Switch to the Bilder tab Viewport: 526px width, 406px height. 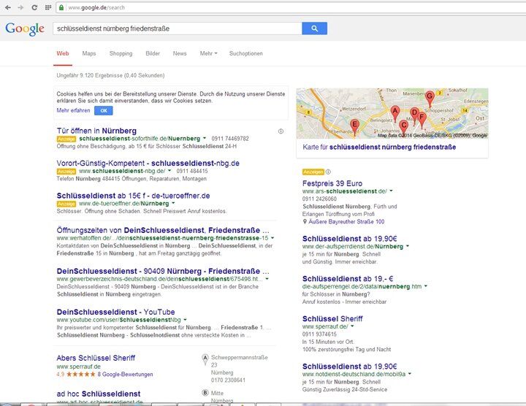153,53
